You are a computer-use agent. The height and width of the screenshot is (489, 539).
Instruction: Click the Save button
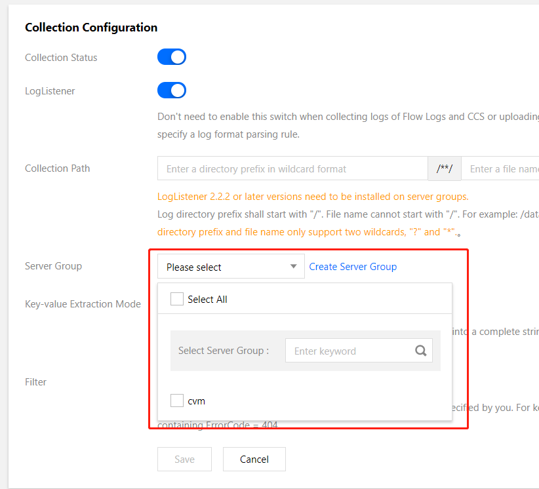[184, 459]
